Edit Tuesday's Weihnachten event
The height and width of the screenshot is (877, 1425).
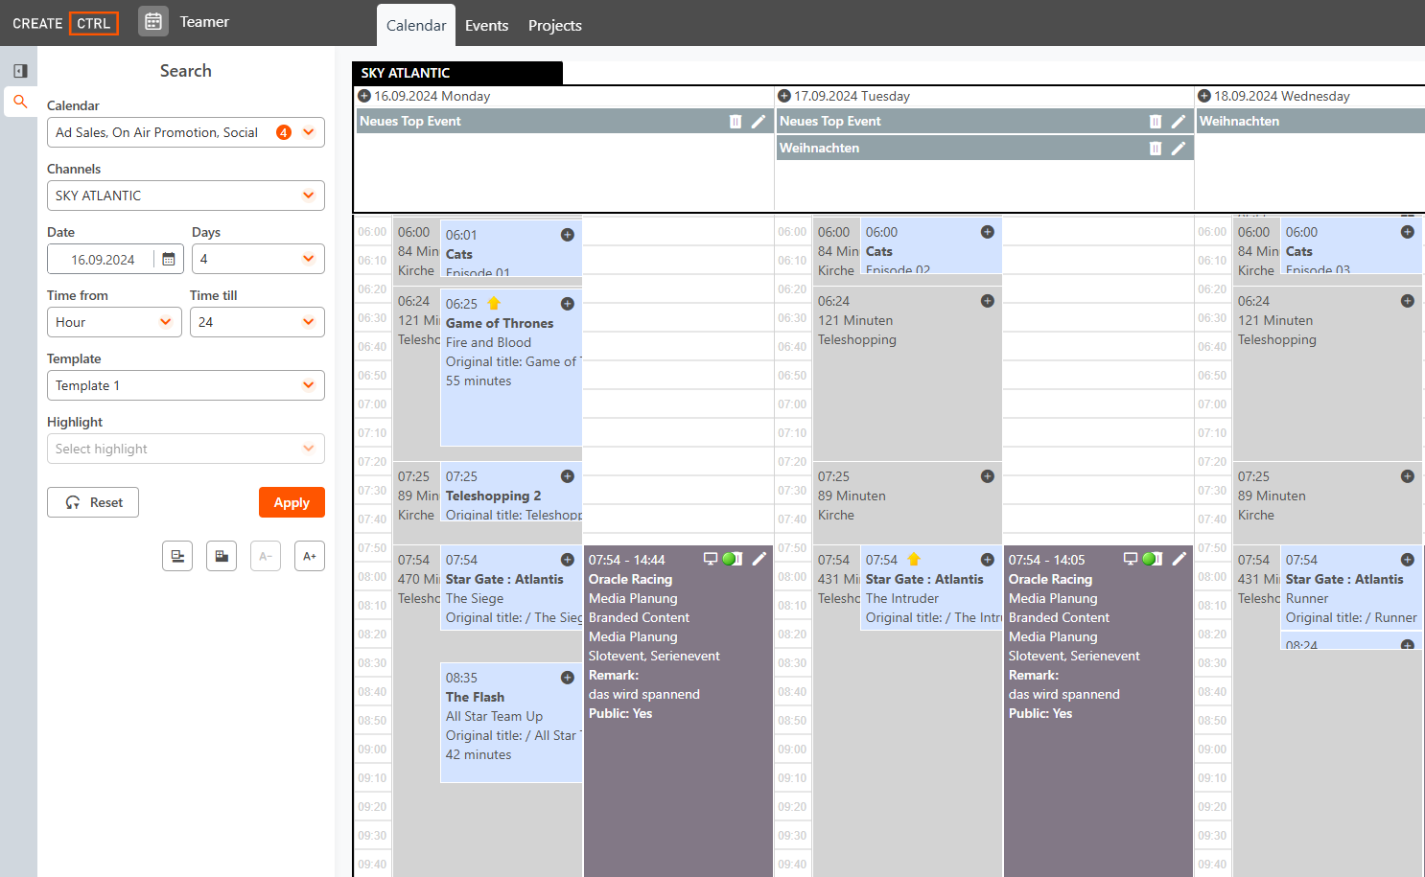[1179, 149]
